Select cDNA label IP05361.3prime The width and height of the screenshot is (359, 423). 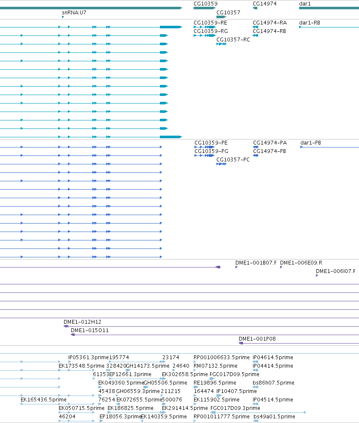[x=88, y=358]
